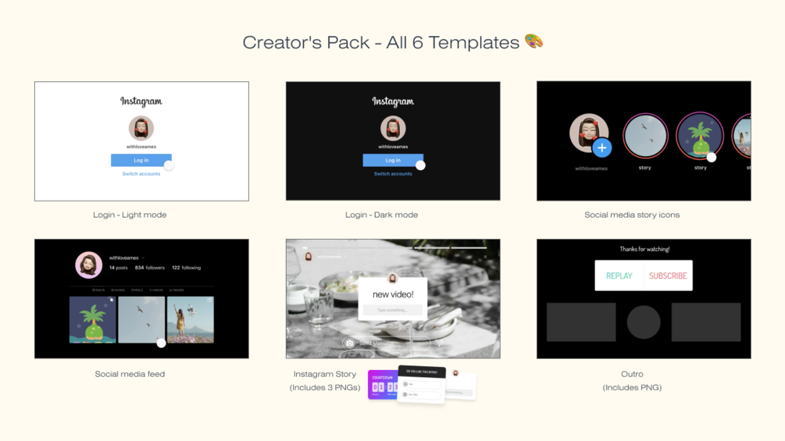Close the story with the X icon

click(x=485, y=257)
